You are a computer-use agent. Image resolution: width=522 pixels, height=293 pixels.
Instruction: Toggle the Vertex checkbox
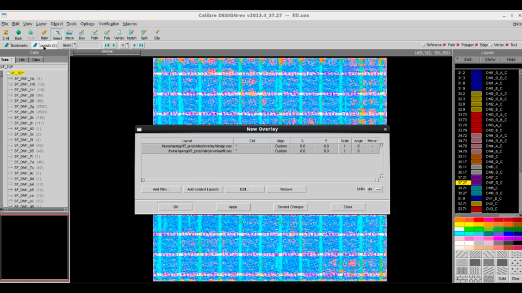(x=491, y=45)
